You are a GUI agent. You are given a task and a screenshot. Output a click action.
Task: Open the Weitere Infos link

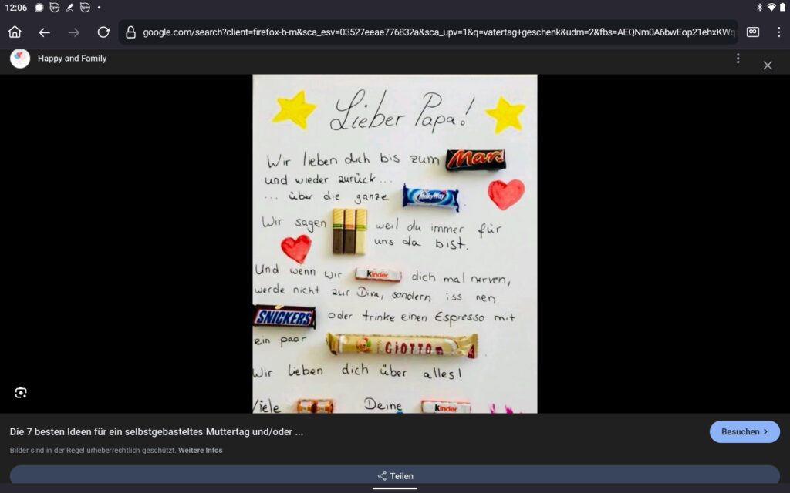[200, 450]
